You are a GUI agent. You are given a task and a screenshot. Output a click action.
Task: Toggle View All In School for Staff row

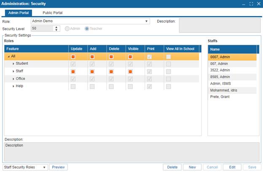point(169,71)
